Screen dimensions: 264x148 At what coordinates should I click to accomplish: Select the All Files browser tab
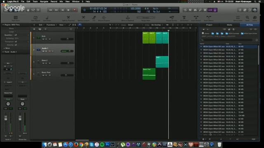250,25
